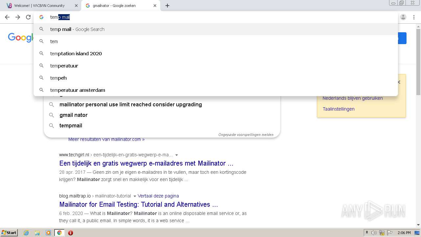421x237 pixels.
Task: Click the 2:06 PM taskbar clock
Action: pyautogui.click(x=404, y=233)
